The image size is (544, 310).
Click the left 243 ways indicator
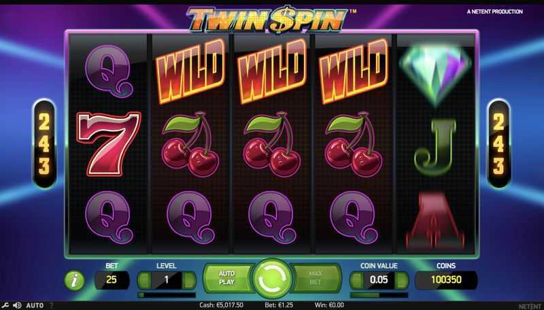click(x=44, y=144)
